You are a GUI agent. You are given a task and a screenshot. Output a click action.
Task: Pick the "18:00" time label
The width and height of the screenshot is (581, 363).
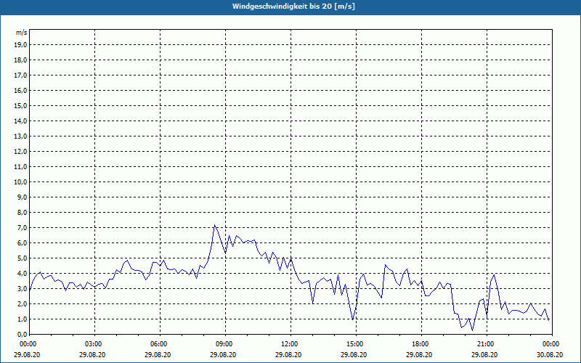(421, 344)
